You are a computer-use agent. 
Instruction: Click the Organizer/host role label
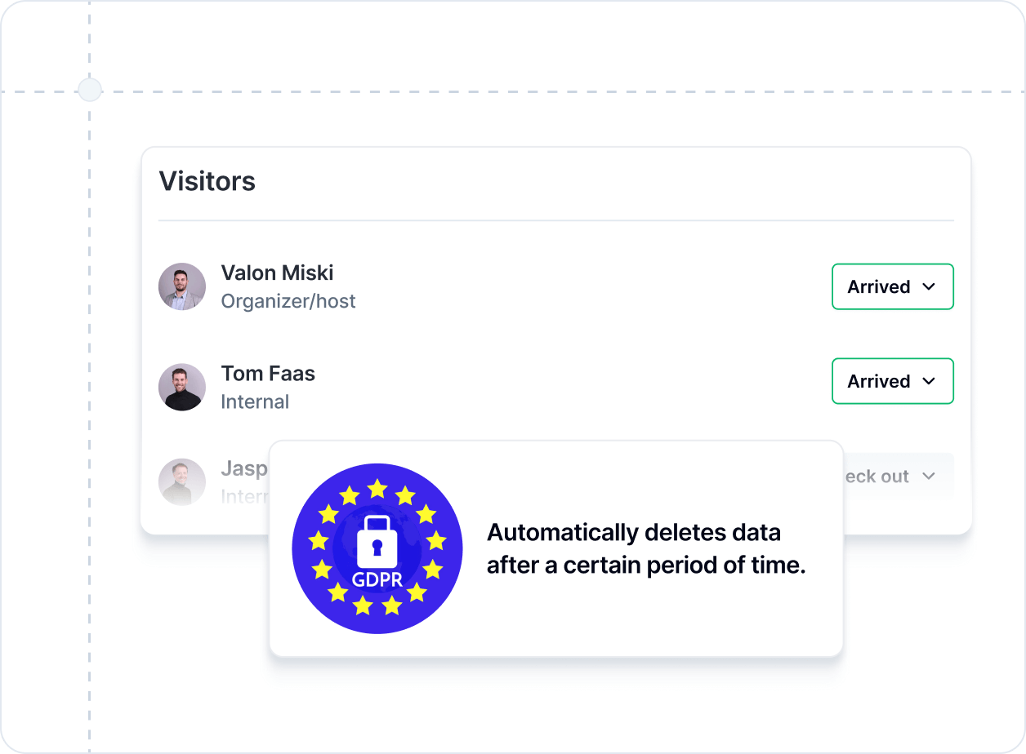(288, 301)
